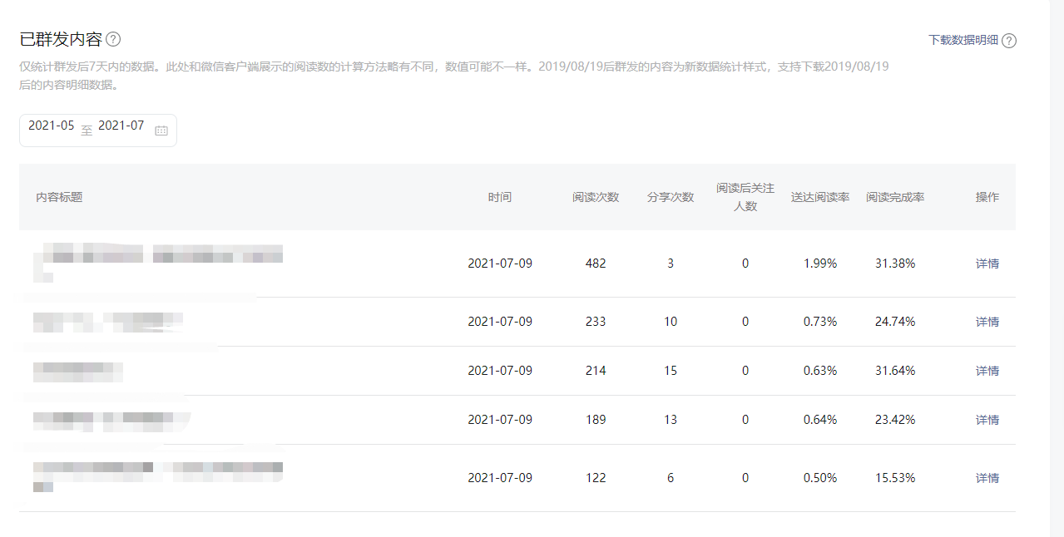Click read count 233 cell
This screenshot has width=1064, height=537.
(596, 322)
